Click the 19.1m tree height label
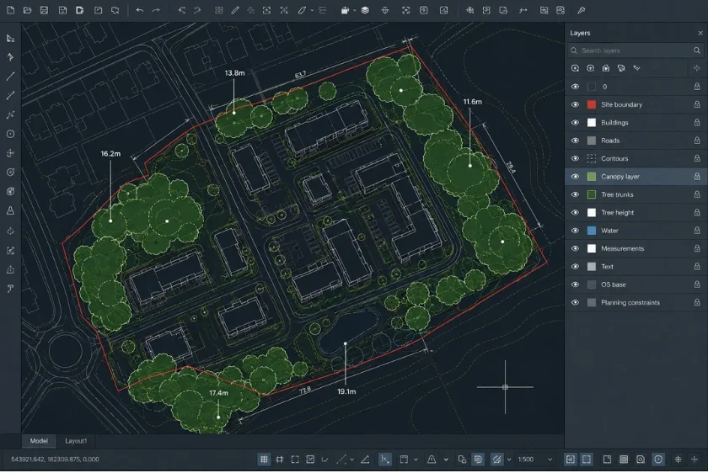The image size is (708, 473). 346,392
